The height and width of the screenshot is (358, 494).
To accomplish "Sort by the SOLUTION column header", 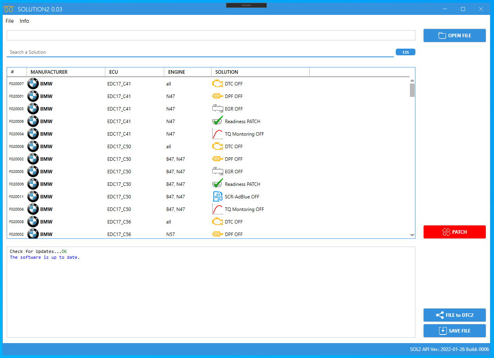I will click(260, 72).
